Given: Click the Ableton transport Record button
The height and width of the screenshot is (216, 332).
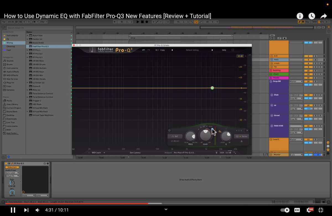Looking at the screenshot, I should click(x=147, y=22).
